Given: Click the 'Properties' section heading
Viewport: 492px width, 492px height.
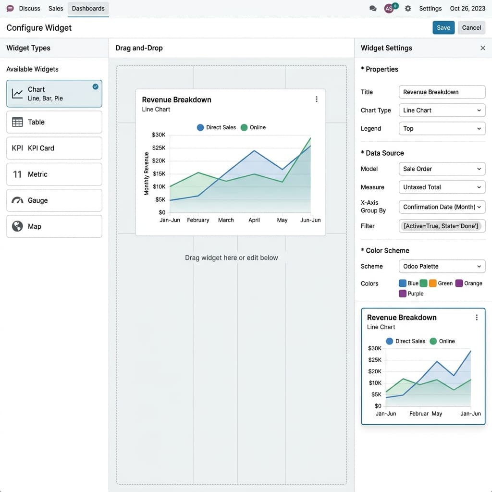Looking at the screenshot, I should (382, 69).
